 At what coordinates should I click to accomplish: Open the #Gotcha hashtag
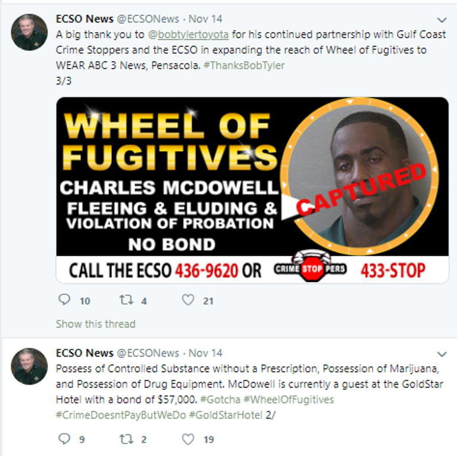220,399
